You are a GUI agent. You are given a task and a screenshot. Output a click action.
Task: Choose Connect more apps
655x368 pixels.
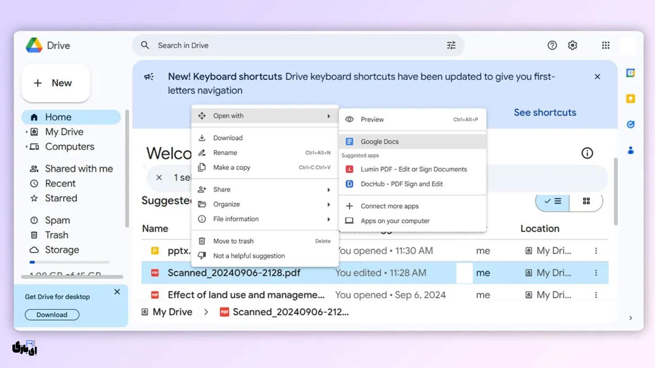point(413,206)
